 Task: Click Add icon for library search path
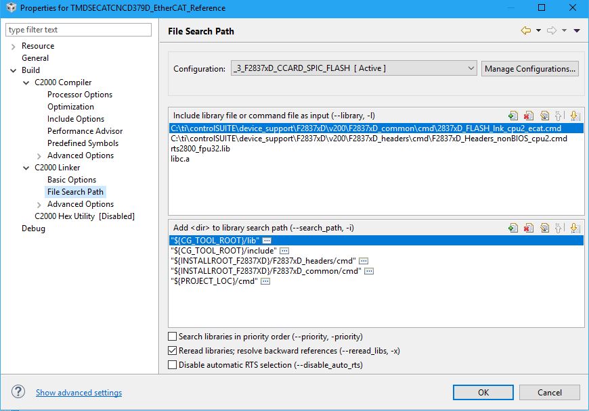[x=513, y=228]
